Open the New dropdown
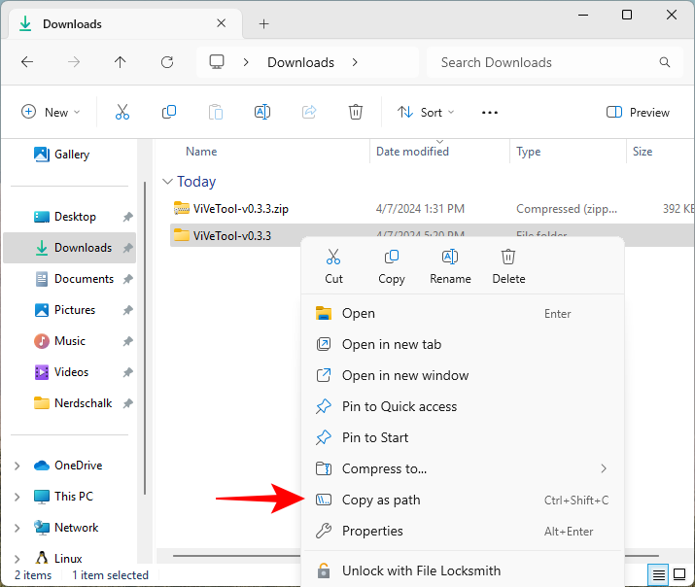The width and height of the screenshot is (695, 587). pyautogui.click(x=51, y=112)
